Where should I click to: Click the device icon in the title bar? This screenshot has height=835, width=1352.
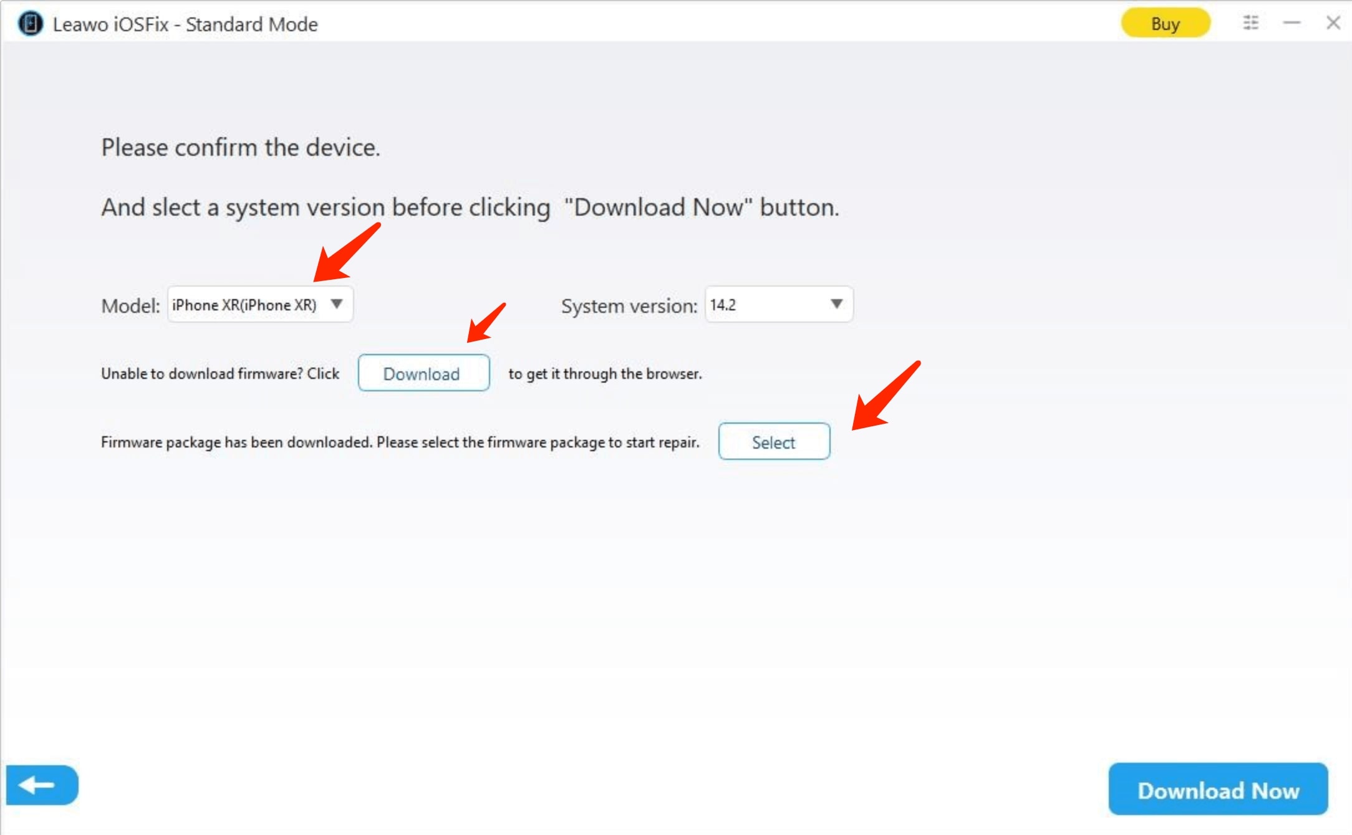pos(28,24)
